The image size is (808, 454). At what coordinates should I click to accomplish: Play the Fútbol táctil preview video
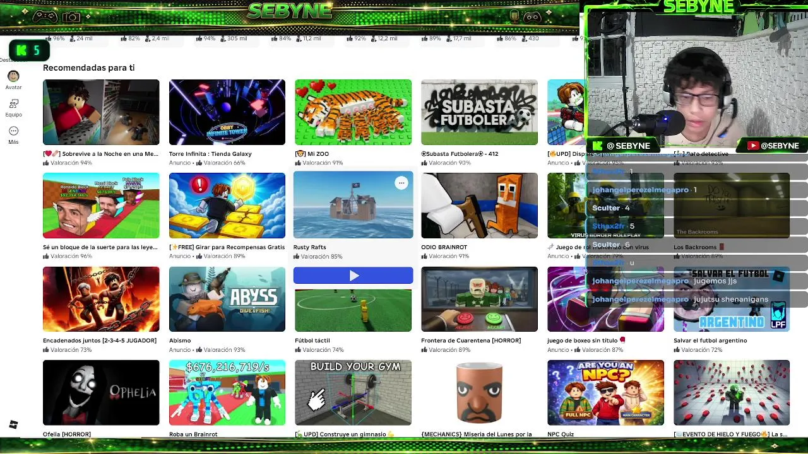pyautogui.click(x=353, y=276)
